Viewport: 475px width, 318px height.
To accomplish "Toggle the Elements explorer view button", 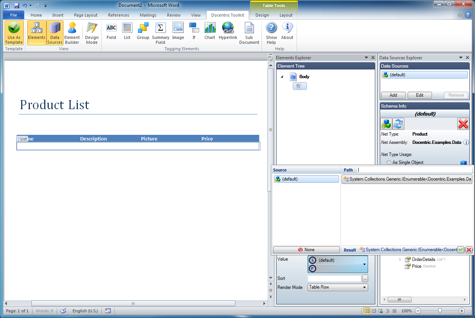I will click(x=37, y=33).
